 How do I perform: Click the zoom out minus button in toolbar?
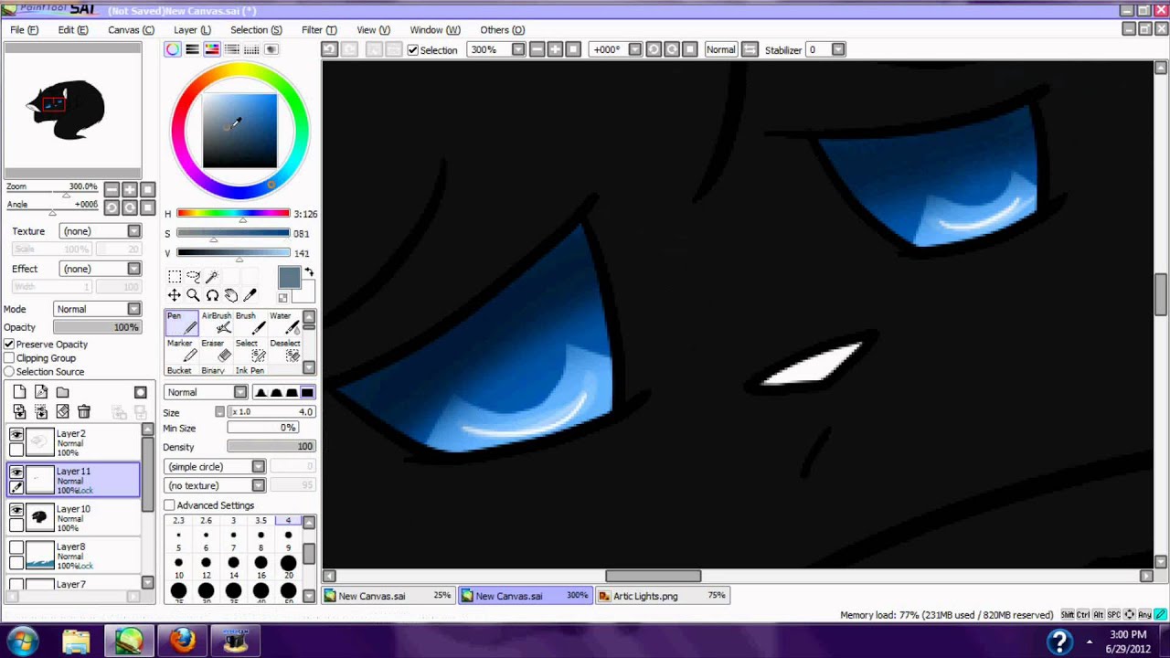537,49
